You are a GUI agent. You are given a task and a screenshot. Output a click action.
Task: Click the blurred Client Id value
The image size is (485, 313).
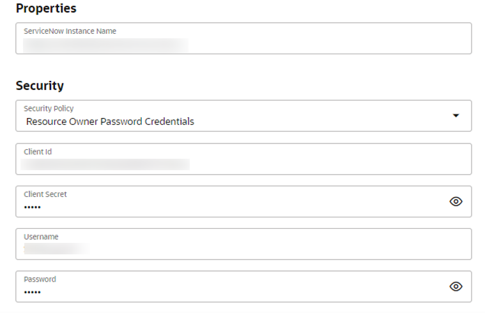(x=105, y=164)
